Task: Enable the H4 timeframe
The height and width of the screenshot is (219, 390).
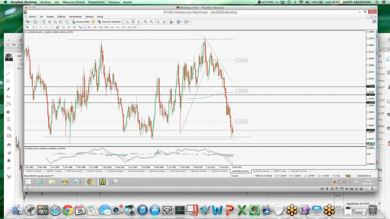Action: click(x=118, y=27)
